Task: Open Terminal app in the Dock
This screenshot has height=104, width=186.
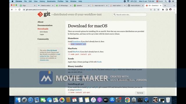Action: coord(140,100)
